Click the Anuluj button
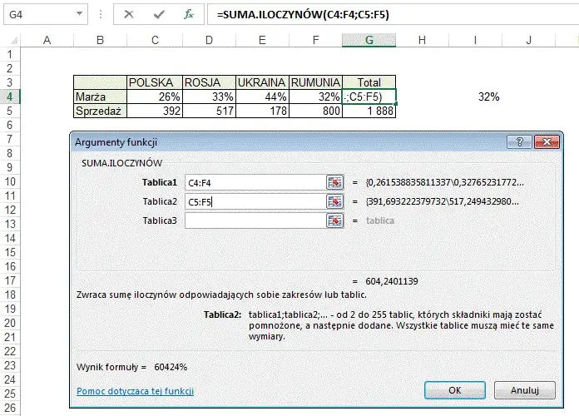Screen dimensions: 579x416 525,390
